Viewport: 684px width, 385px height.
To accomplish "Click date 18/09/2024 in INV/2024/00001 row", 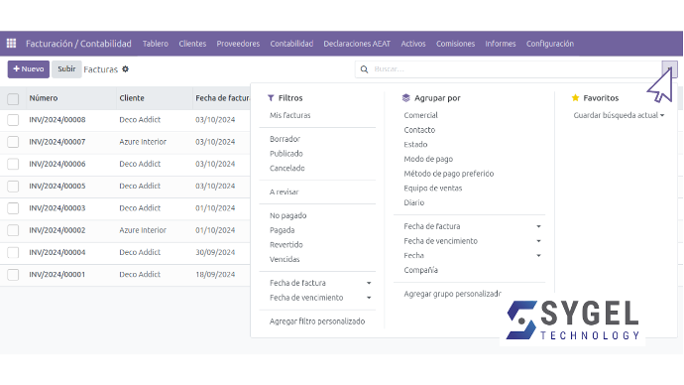I will coord(215,275).
